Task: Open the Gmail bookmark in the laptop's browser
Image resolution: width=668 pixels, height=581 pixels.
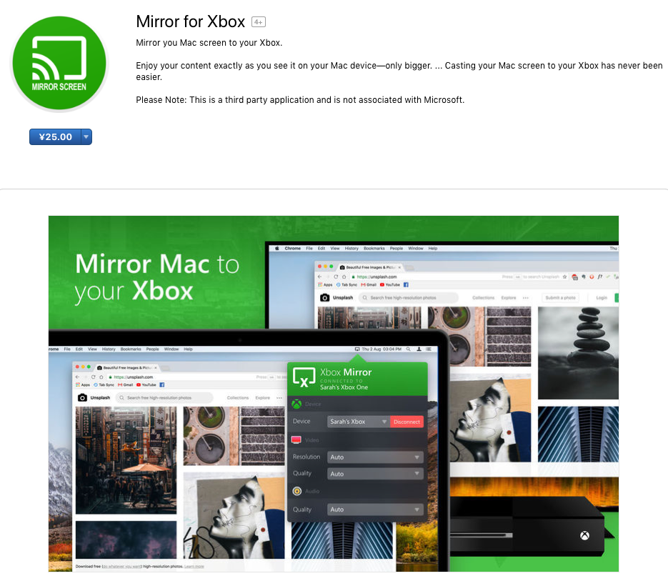Action: (x=126, y=385)
